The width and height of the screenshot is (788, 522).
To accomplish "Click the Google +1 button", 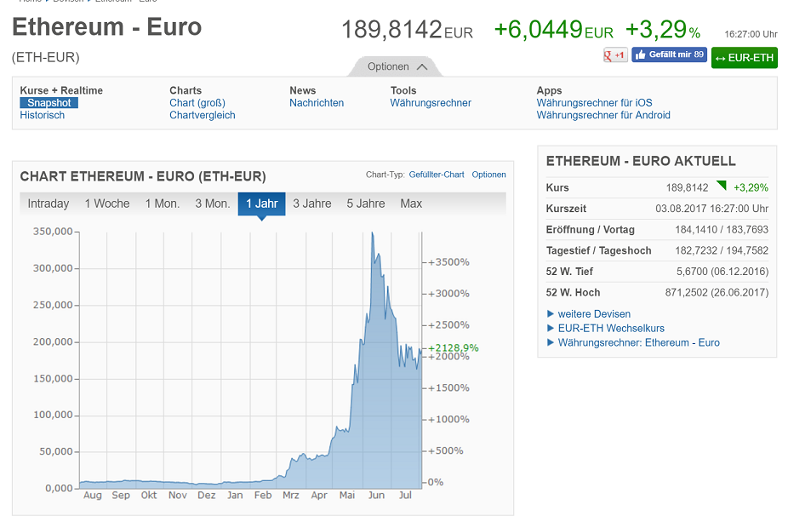I will coord(615,55).
